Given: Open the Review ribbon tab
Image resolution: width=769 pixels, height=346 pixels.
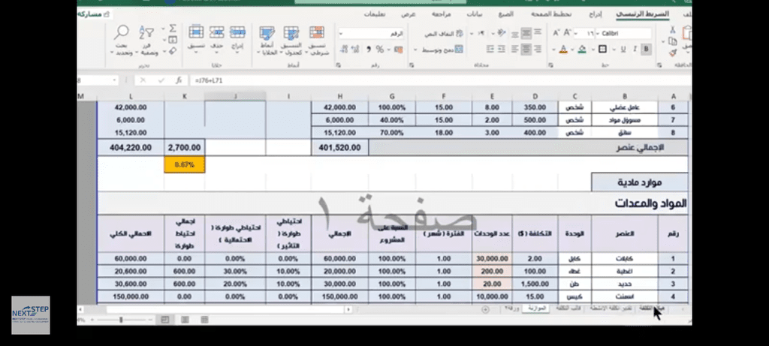Looking at the screenshot, I should point(441,14).
